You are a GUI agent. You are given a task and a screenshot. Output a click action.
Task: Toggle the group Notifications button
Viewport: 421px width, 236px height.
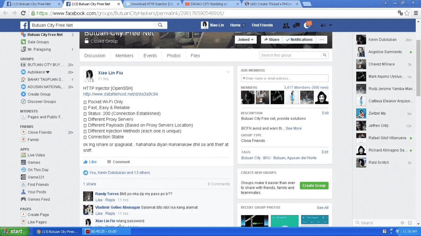tap(299, 40)
